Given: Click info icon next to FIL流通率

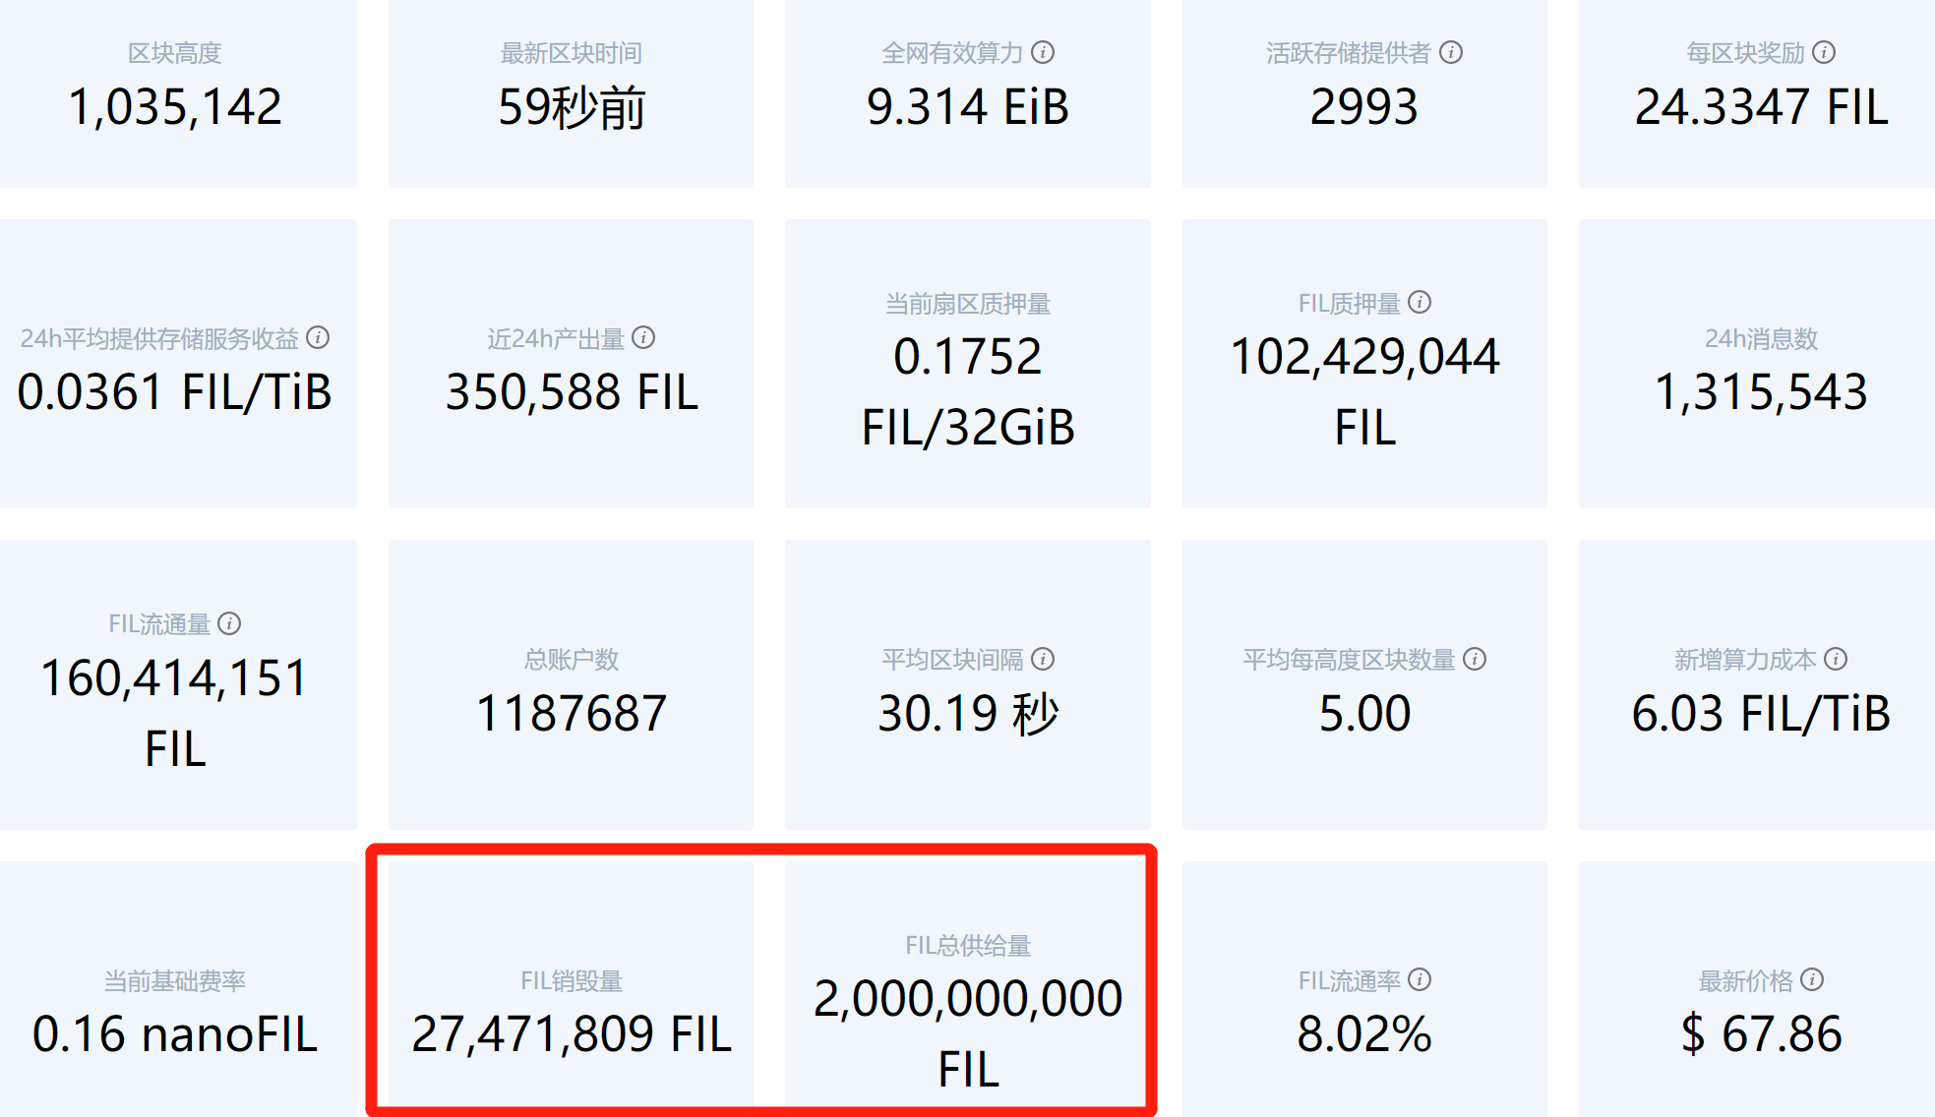Looking at the screenshot, I should click(1420, 979).
